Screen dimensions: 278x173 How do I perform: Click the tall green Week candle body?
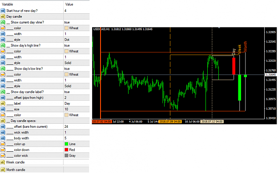pyautogui.click(x=240, y=87)
